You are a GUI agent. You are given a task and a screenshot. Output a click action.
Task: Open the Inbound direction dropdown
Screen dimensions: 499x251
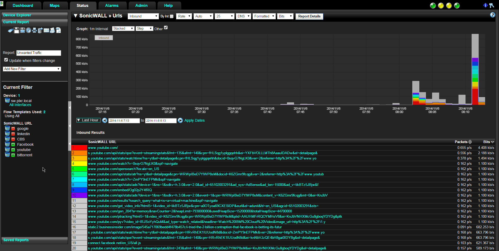pyautogui.click(x=143, y=16)
